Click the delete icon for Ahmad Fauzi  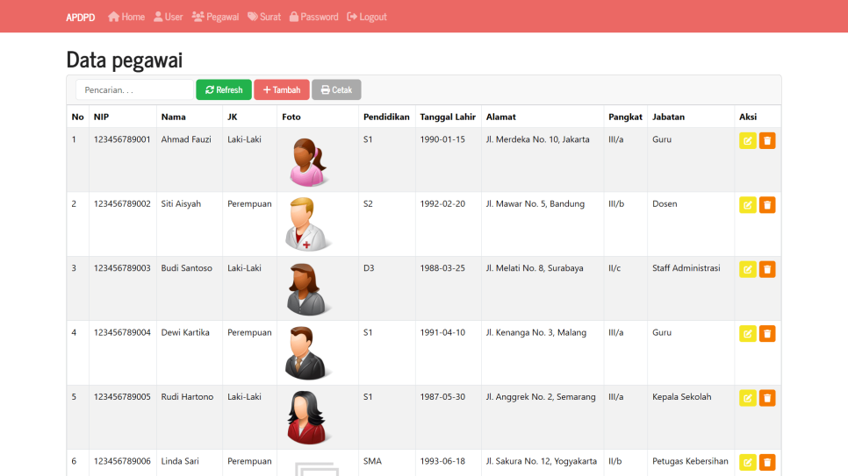[767, 141]
